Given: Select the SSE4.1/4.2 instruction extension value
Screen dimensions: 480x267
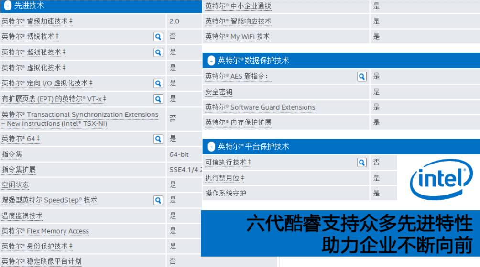Looking at the screenshot, I should coord(185,170).
